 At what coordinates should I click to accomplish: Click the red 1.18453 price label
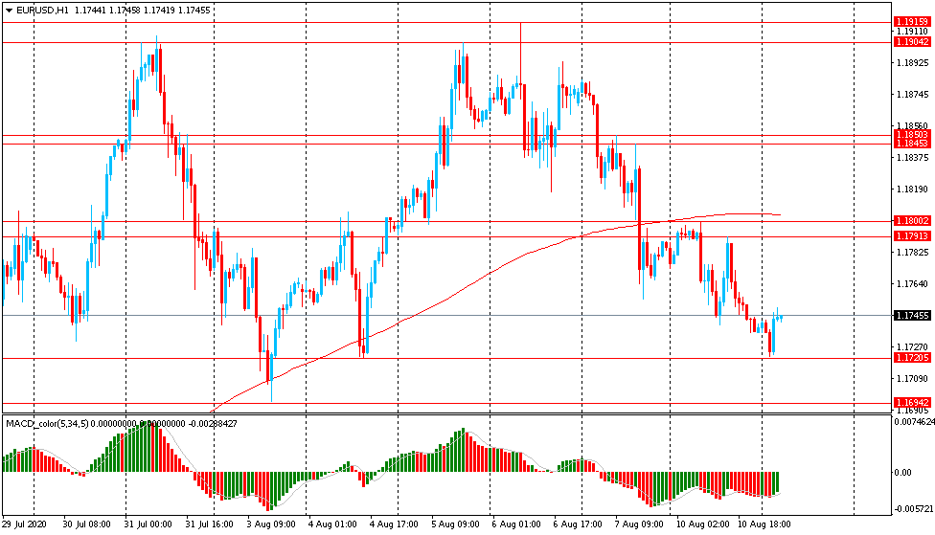912,144
